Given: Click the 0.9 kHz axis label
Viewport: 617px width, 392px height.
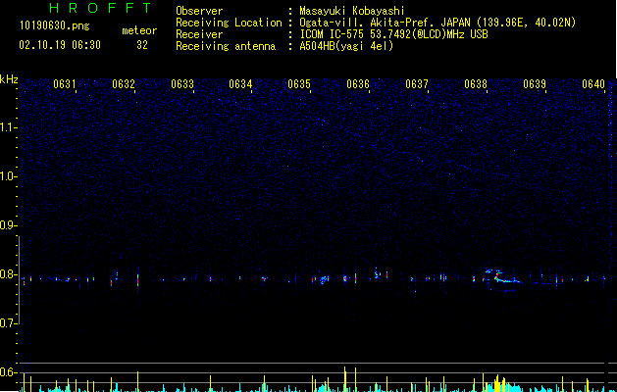Looking at the screenshot, I should pyautogui.click(x=8, y=225).
